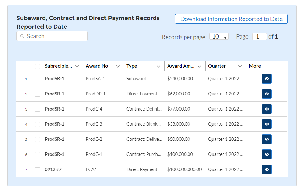View ProdC-2 record details
306x192 pixels.
pos(266,139)
